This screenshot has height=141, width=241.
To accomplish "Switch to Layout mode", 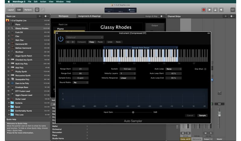I will coord(11,10).
